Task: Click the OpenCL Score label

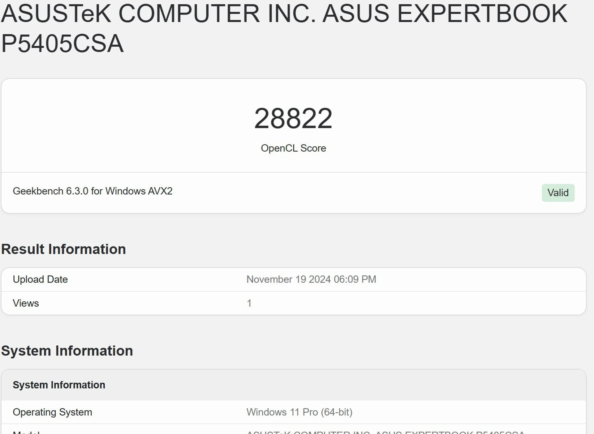Action: click(293, 148)
